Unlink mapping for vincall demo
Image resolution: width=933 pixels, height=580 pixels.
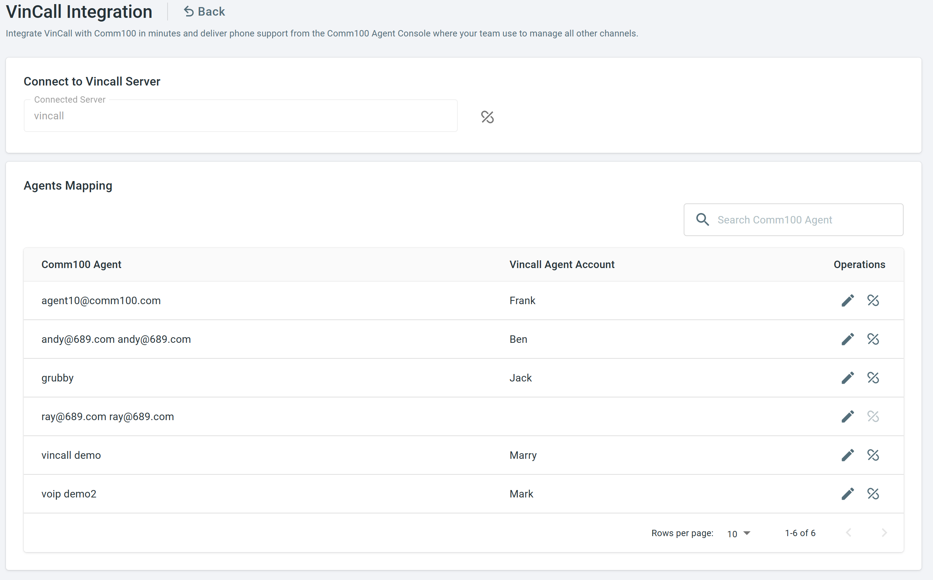873,455
